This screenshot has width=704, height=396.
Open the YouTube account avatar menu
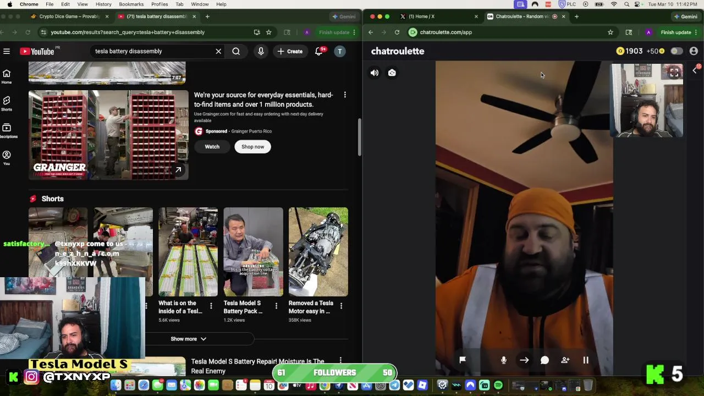pyautogui.click(x=340, y=51)
